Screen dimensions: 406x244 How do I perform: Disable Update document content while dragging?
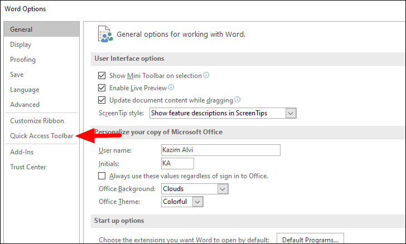tap(101, 100)
